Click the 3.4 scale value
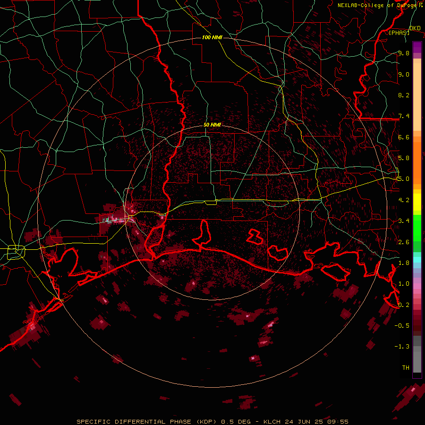Image resolution: width=425 pixels, height=425 pixels. tap(404, 221)
